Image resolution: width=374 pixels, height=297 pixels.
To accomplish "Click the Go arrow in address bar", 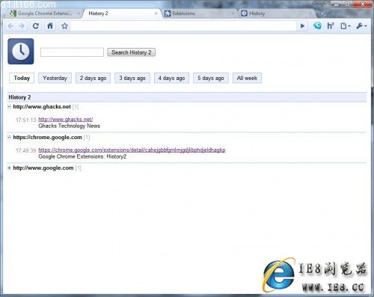I will tap(302, 26).
